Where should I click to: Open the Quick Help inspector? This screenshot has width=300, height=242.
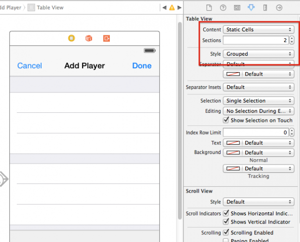223,8
